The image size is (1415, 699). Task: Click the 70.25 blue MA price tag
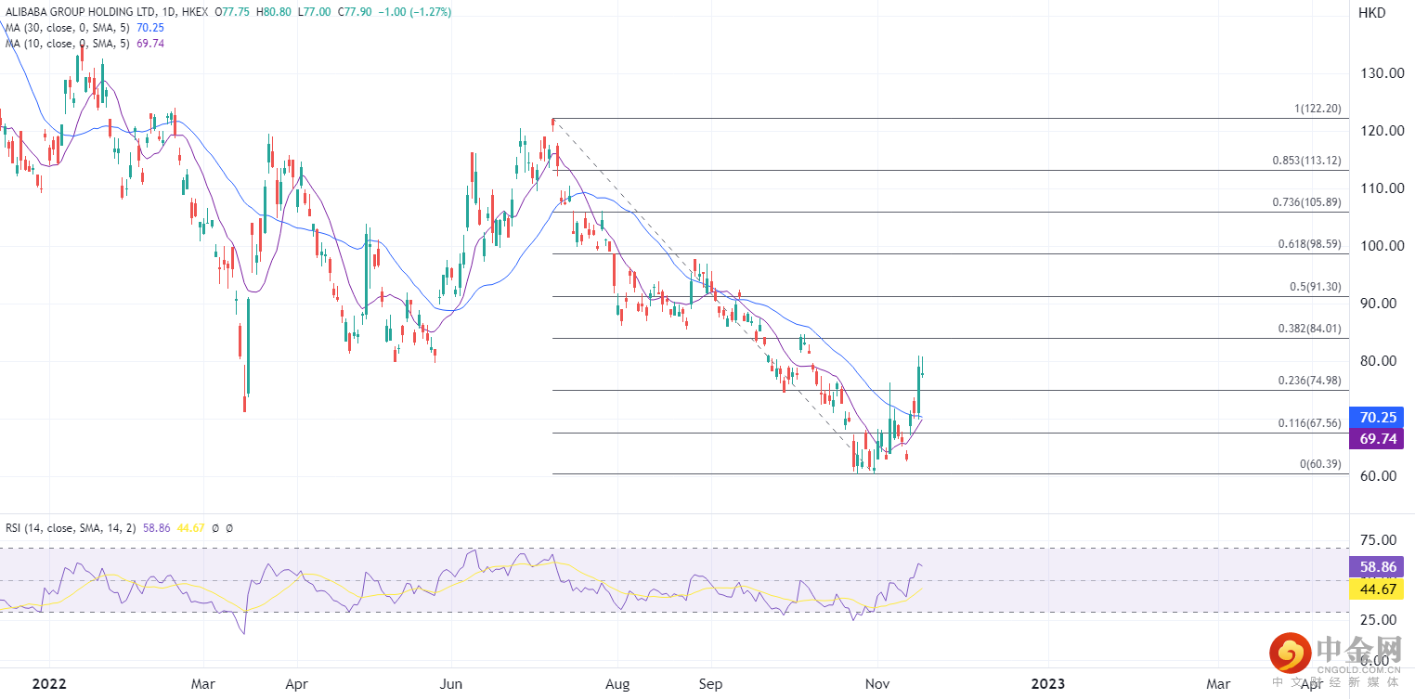point(1377,418)
